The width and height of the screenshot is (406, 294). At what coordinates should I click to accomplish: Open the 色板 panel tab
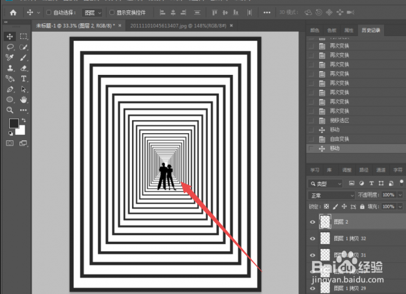(332, 30)
